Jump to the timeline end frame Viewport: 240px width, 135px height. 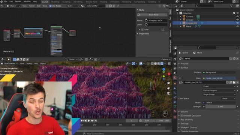96,121
